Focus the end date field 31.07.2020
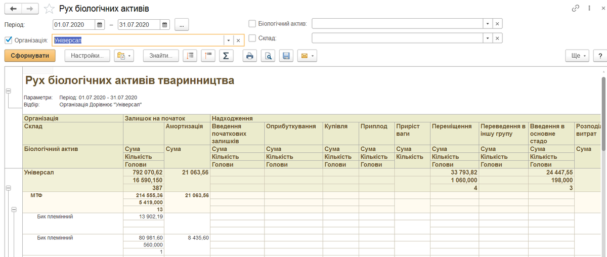 (x=139, y=24)
